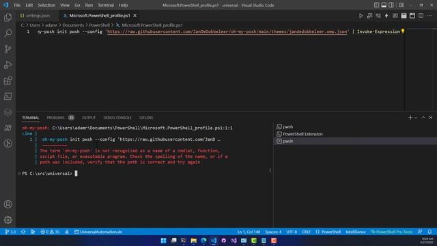Open the Go menu

coord(77,5)
